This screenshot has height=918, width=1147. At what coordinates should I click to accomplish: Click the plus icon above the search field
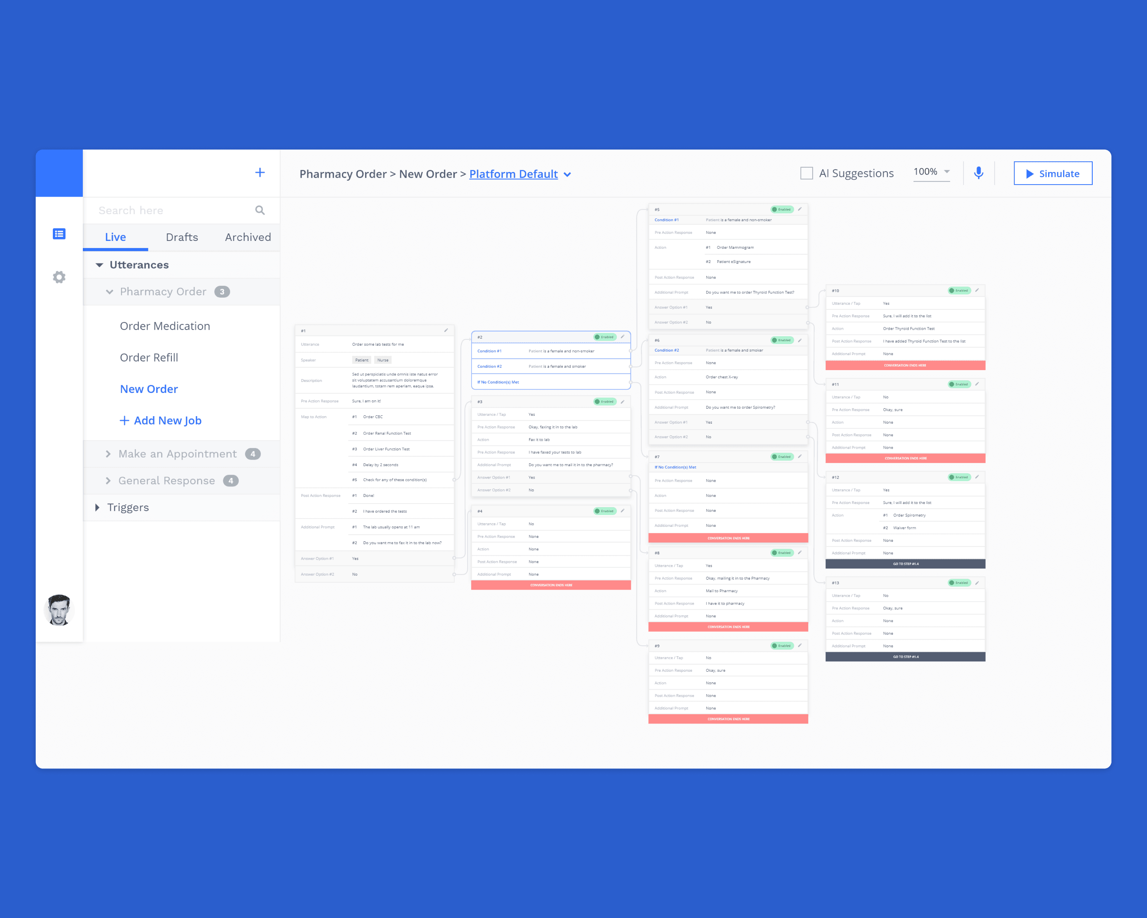click(x=260, y=172)
